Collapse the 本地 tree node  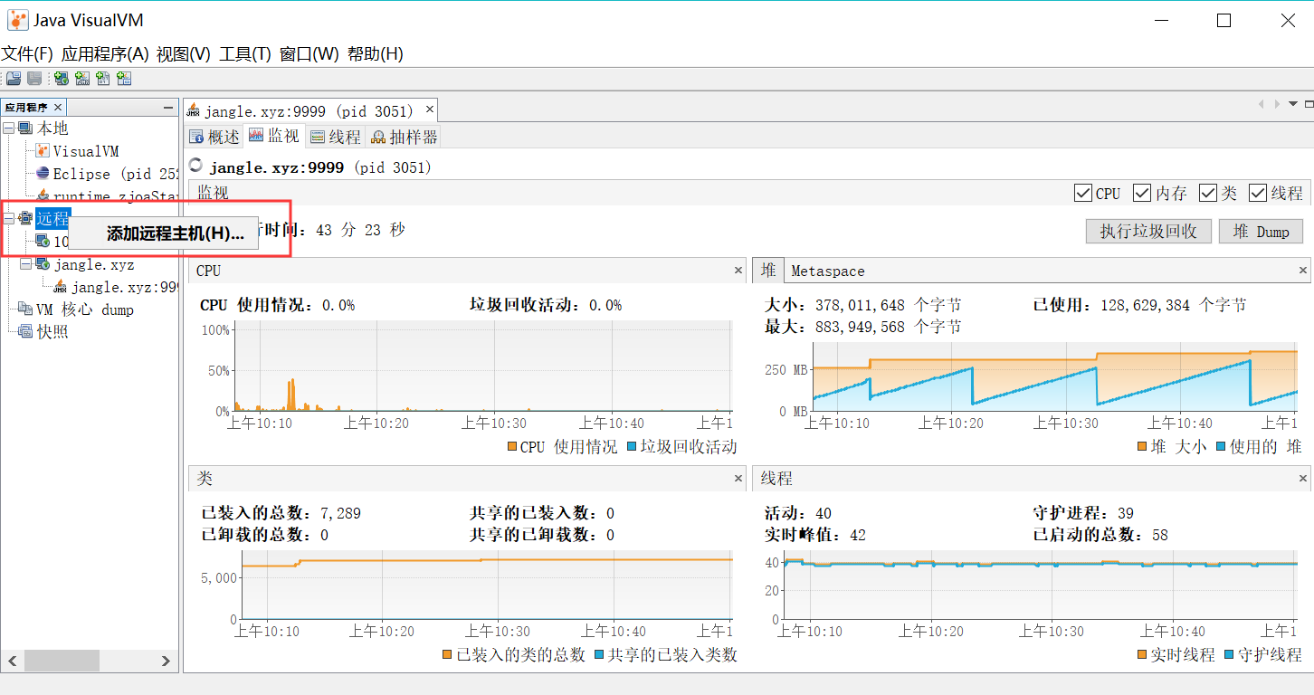(9, 129)
